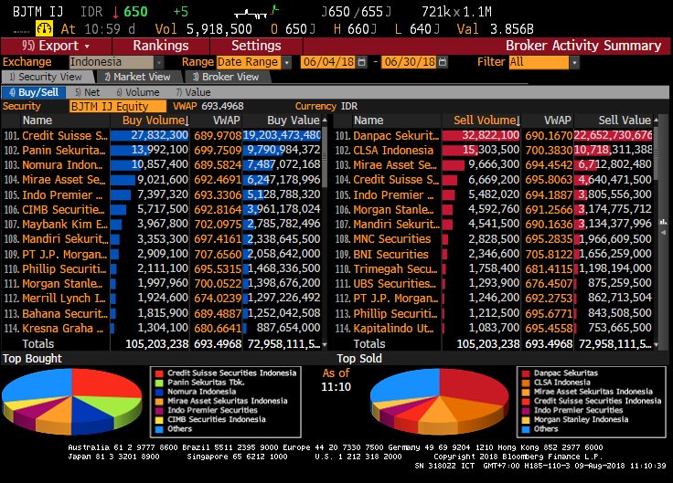673x483 pixels.
Task: Click the Buy Volume sort arrow
Action: 187,121
